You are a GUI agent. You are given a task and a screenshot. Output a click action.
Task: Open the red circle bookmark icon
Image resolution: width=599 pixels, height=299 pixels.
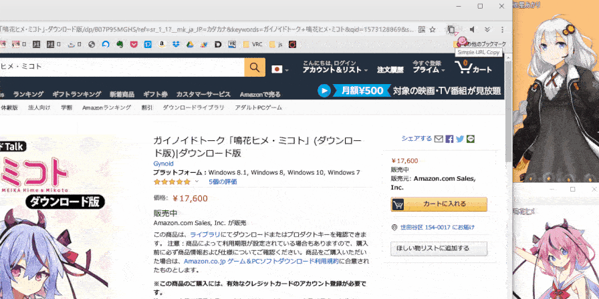[x=292, y=45]
